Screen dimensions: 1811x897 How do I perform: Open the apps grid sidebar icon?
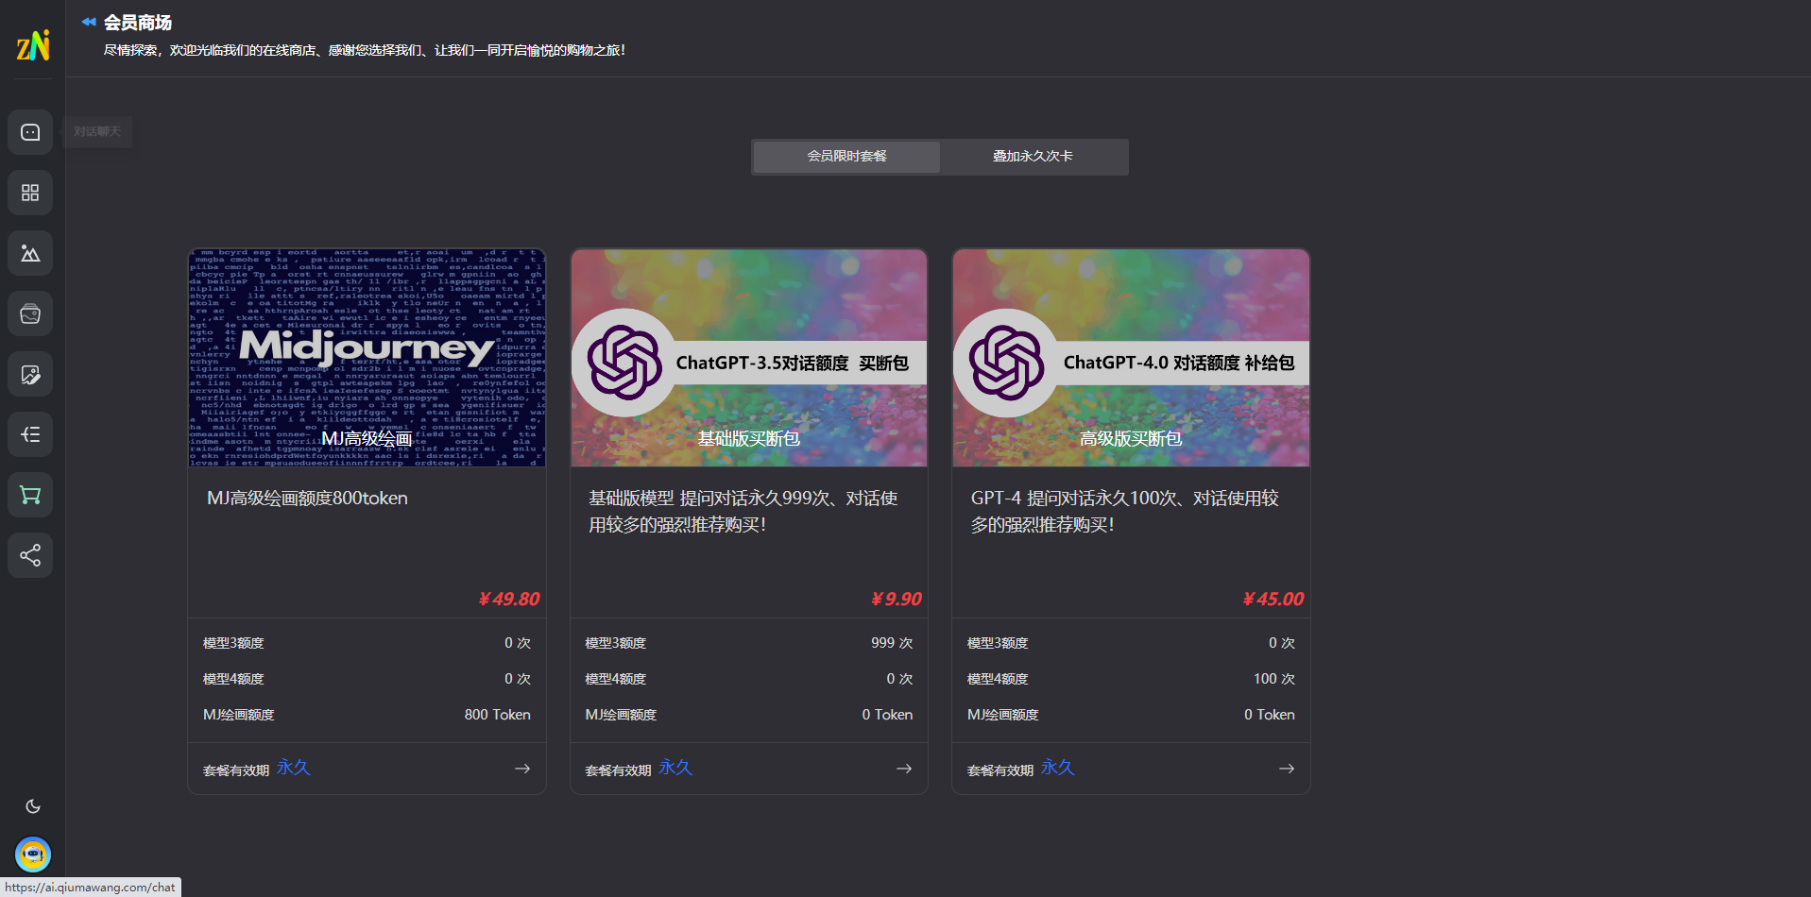pyautogui.click(x=30, y=193)
